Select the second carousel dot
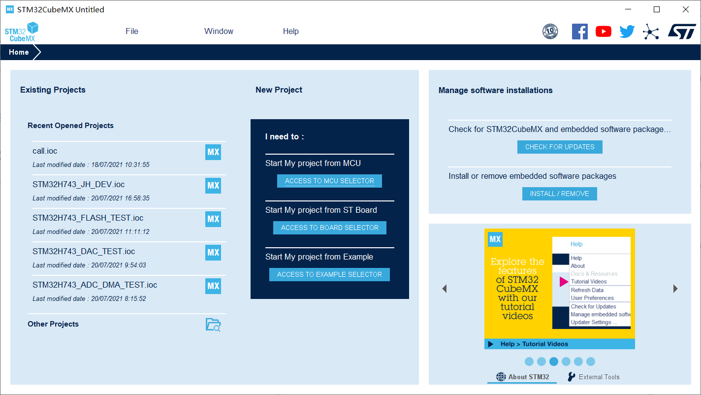The width and height of the screenshot is (701, 395). [542, 362]
